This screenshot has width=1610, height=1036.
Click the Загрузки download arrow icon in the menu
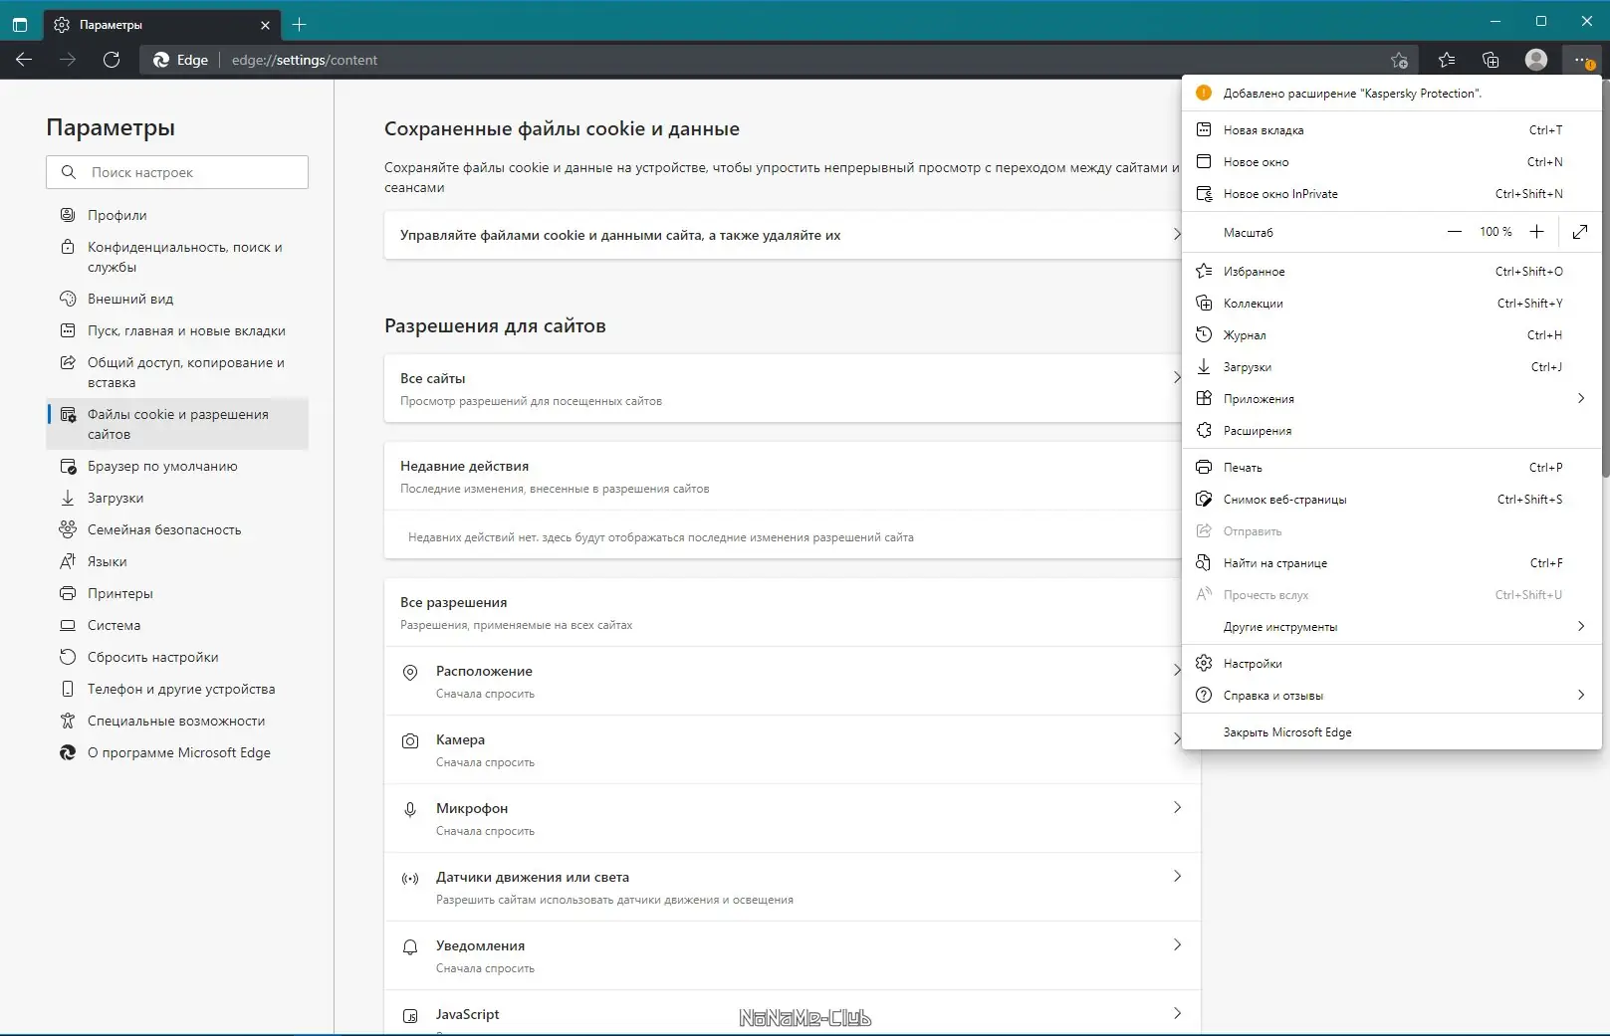coord(1204,366)
